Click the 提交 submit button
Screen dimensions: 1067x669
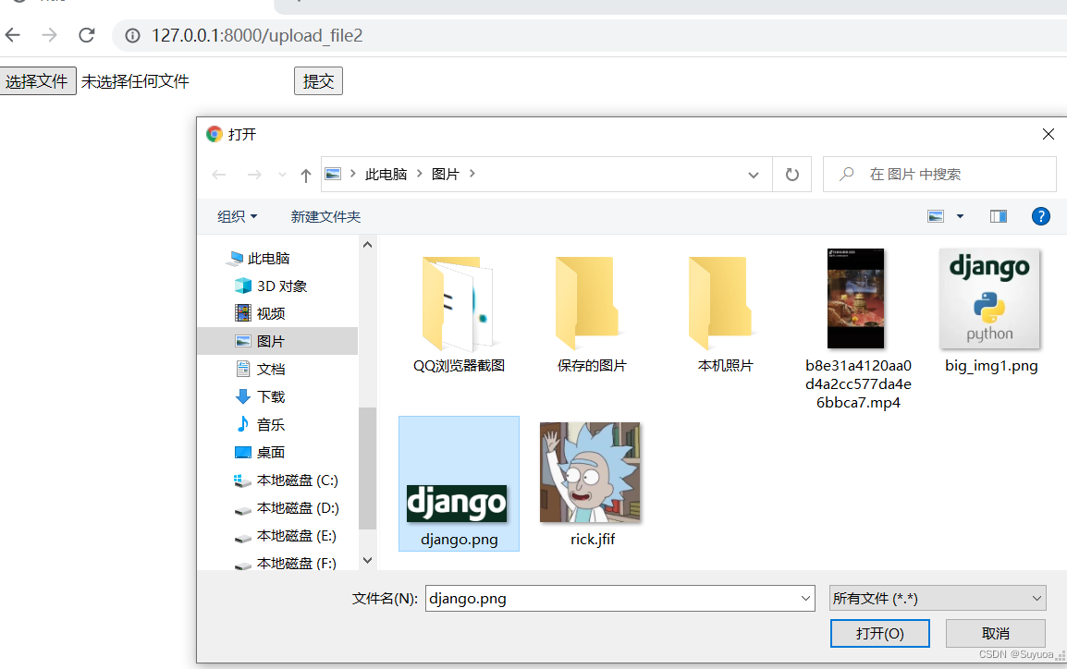[x=318, y=80]
